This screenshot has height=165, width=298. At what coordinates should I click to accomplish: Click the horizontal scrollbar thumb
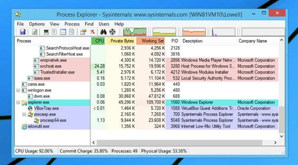coord(180,142)
